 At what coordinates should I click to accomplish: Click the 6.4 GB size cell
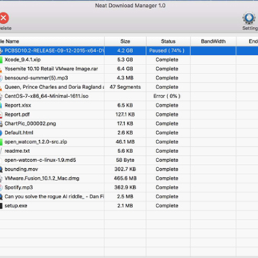coord(125,69)
